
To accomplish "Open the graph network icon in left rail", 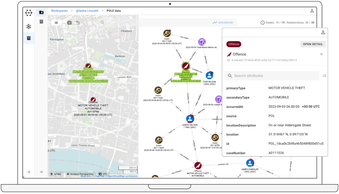I will (29, 26).
